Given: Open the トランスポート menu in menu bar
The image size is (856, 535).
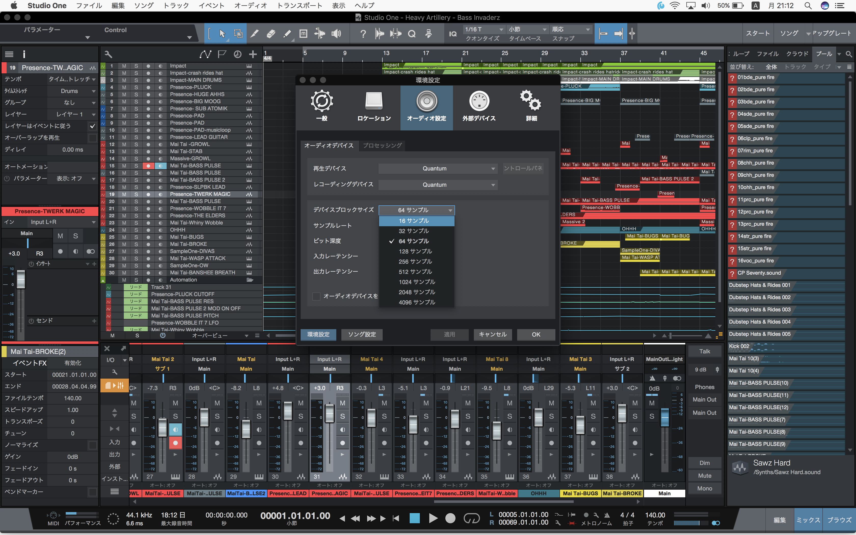Looking at the screenshot, I should (300, 6).
